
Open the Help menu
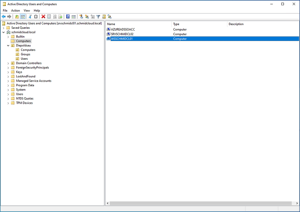(37, 10)
